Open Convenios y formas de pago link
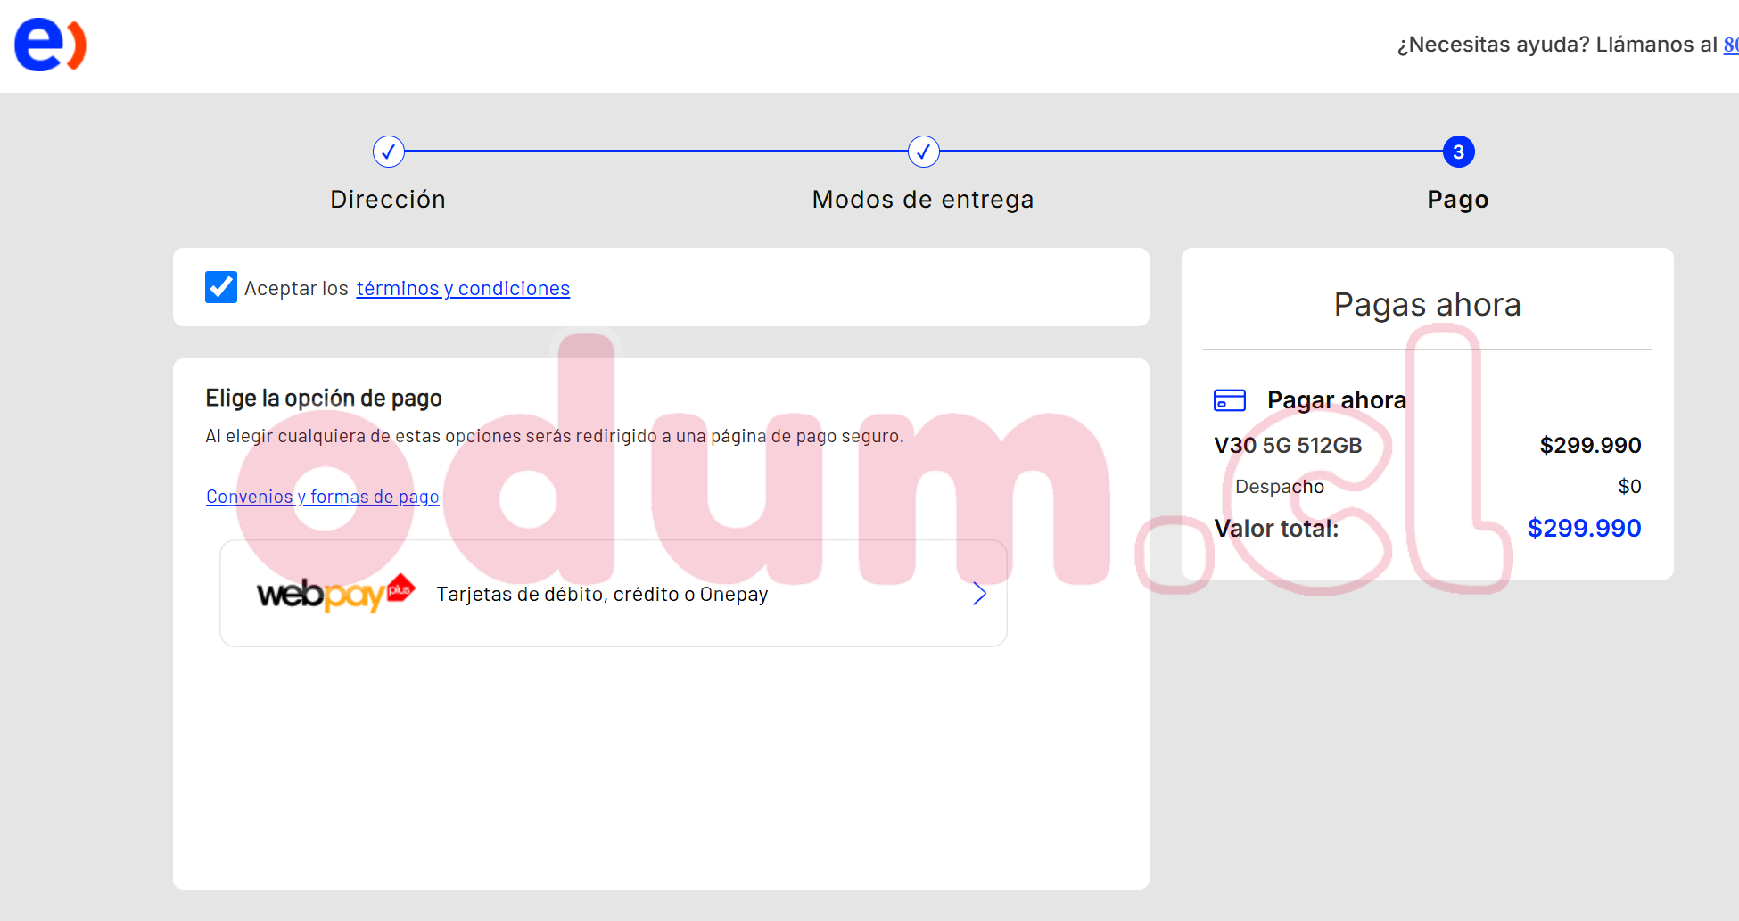This screenshot has width=1739, height=921. coord(323,497)
